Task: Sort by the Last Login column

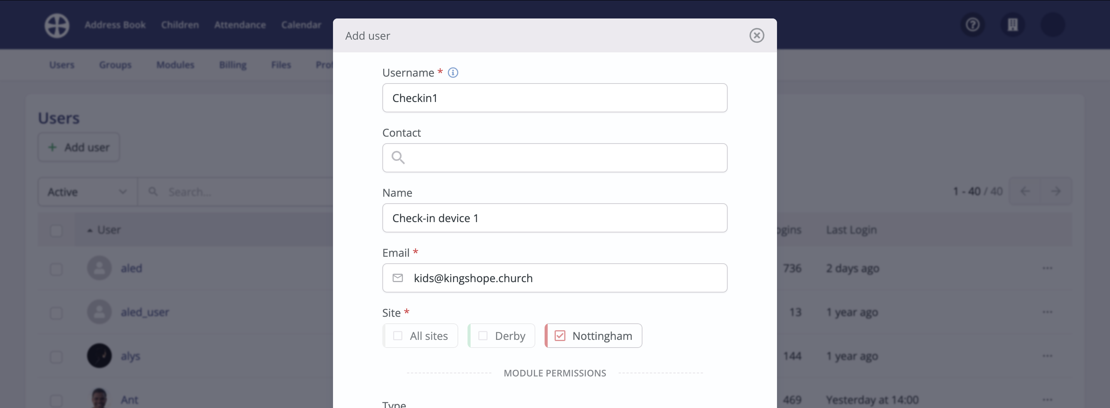Action: click(x=851, y=230)
